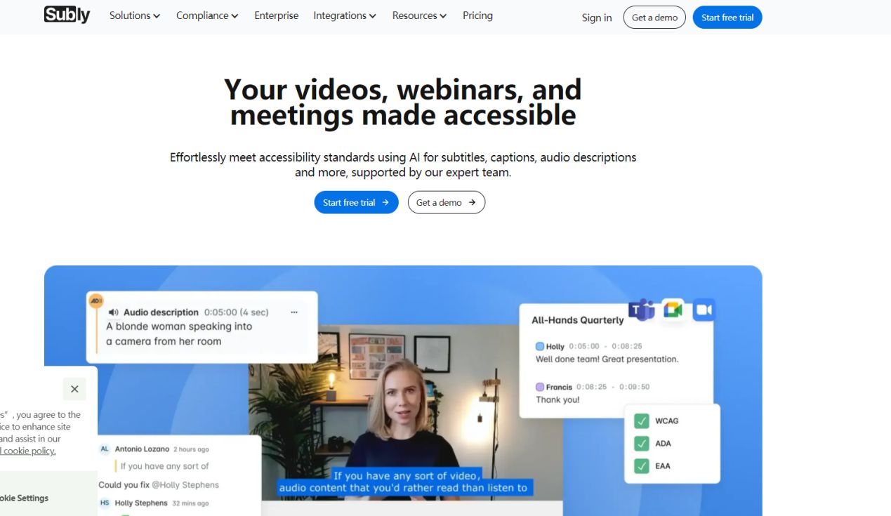Click Francis's speaker color avatar
The width and height of the screenshot is (891, 516).
[540, 387]
